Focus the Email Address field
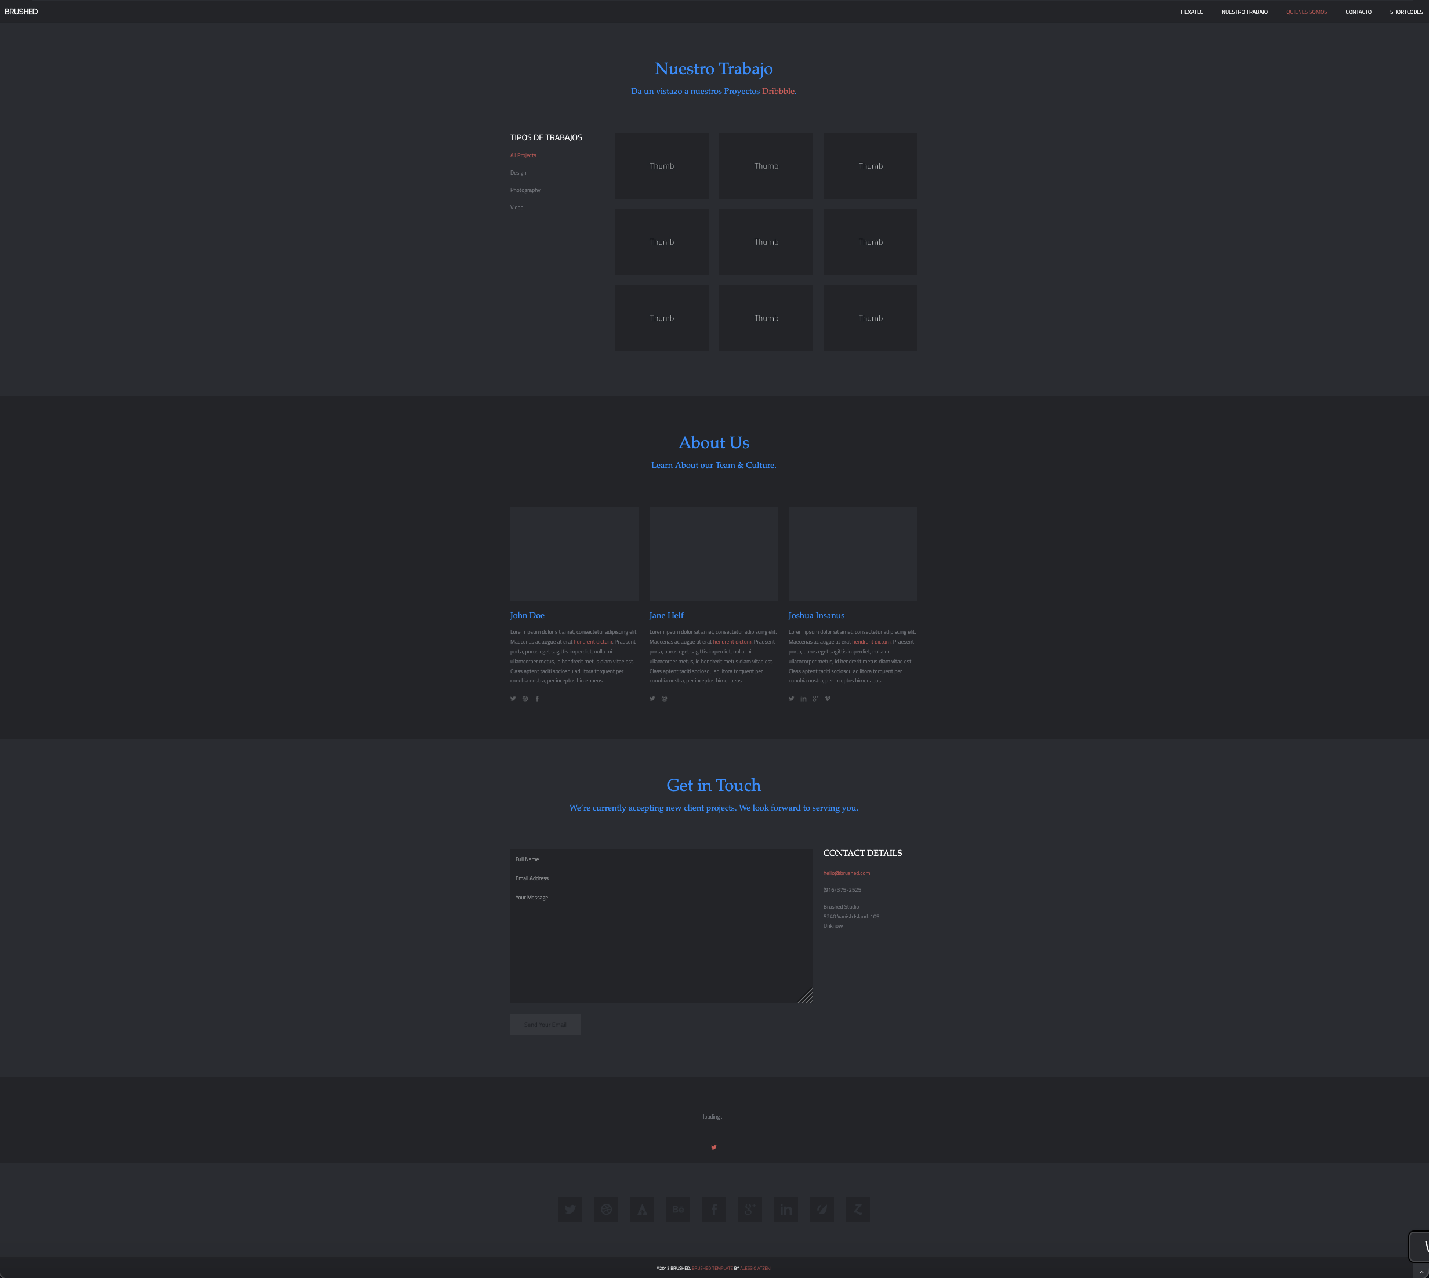Image resolution: width=1429 pixels, height=1278 pixels. click(x=662, y=878)
